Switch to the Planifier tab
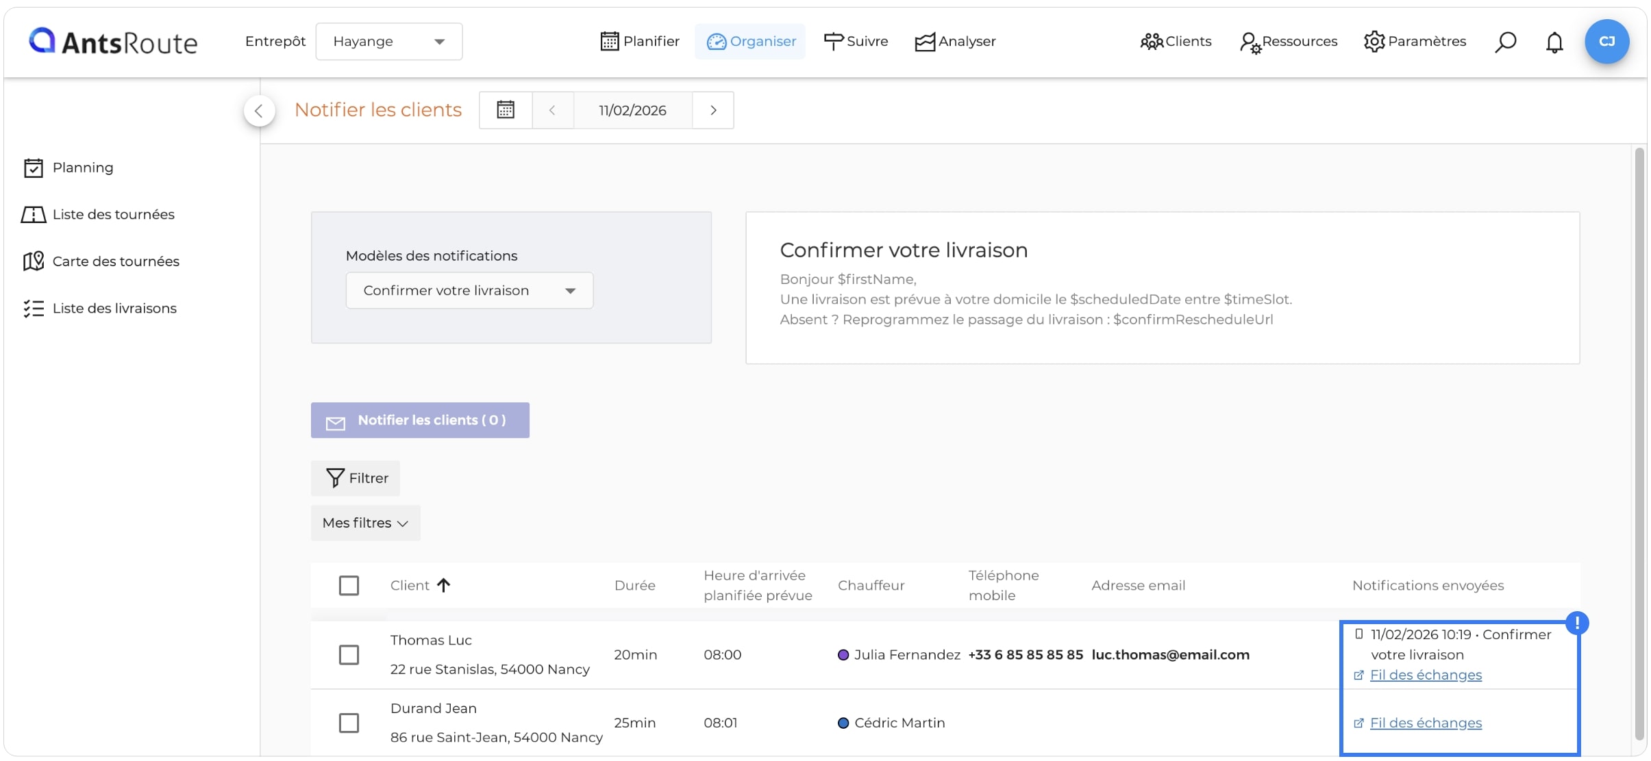 click(x=639, y=41)
